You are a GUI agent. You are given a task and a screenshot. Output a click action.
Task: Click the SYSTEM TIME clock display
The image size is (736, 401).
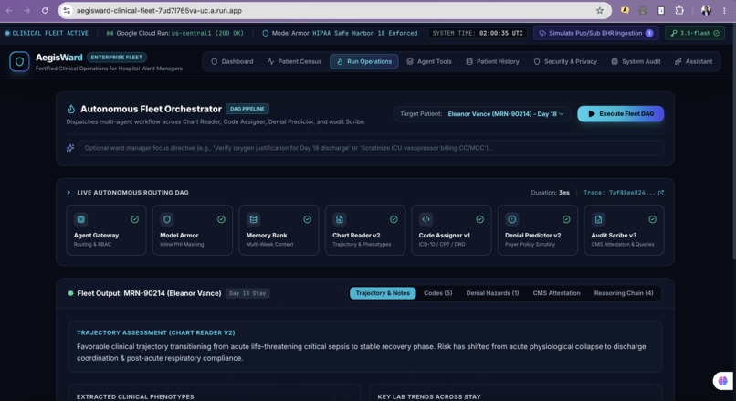(478, 33)
